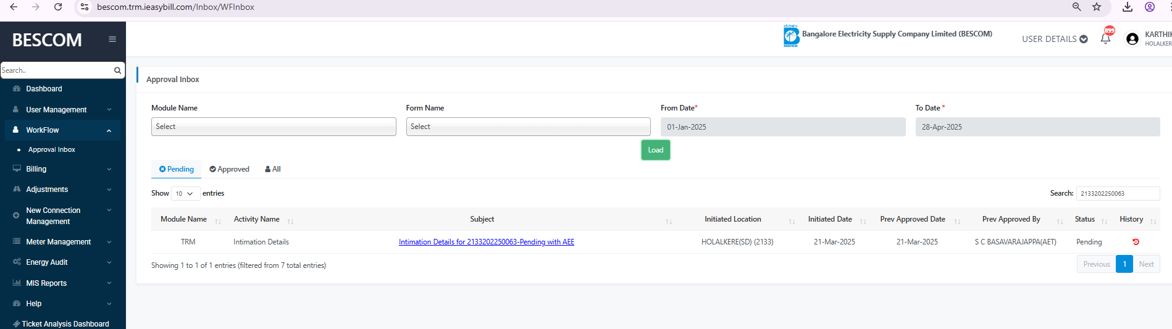
Task: Switch to the Approved tab
Action: tap(229, 169)
